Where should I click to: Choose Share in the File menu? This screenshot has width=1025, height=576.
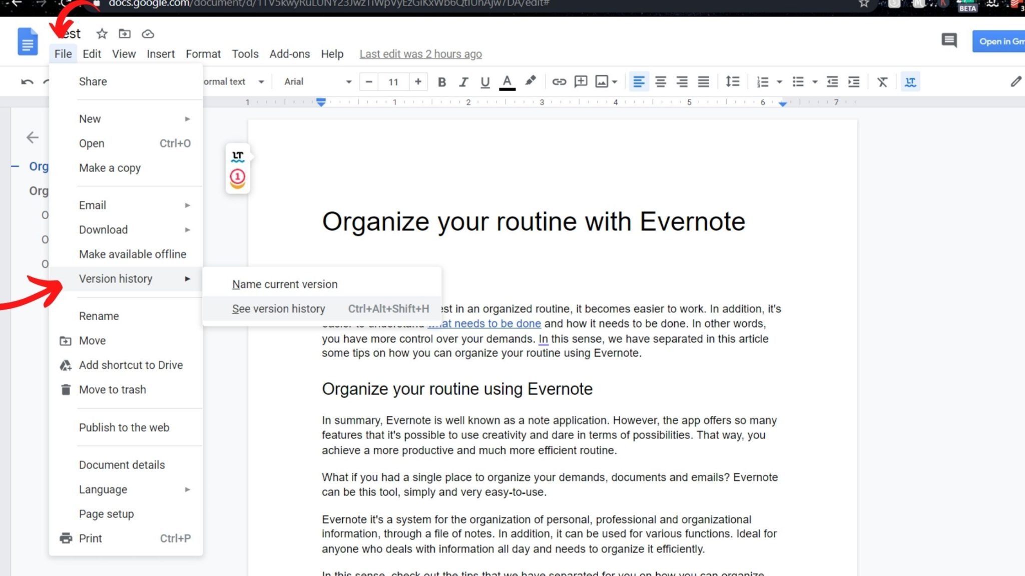point(126,81)
